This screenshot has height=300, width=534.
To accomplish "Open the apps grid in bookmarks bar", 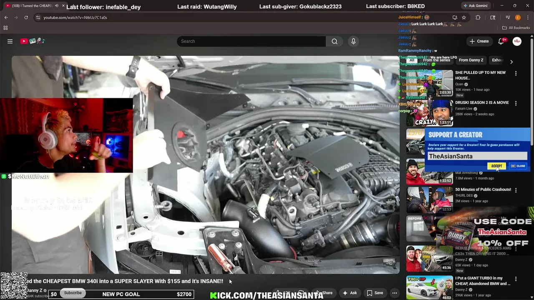I will pyautogui.click(x=5, y=28).
